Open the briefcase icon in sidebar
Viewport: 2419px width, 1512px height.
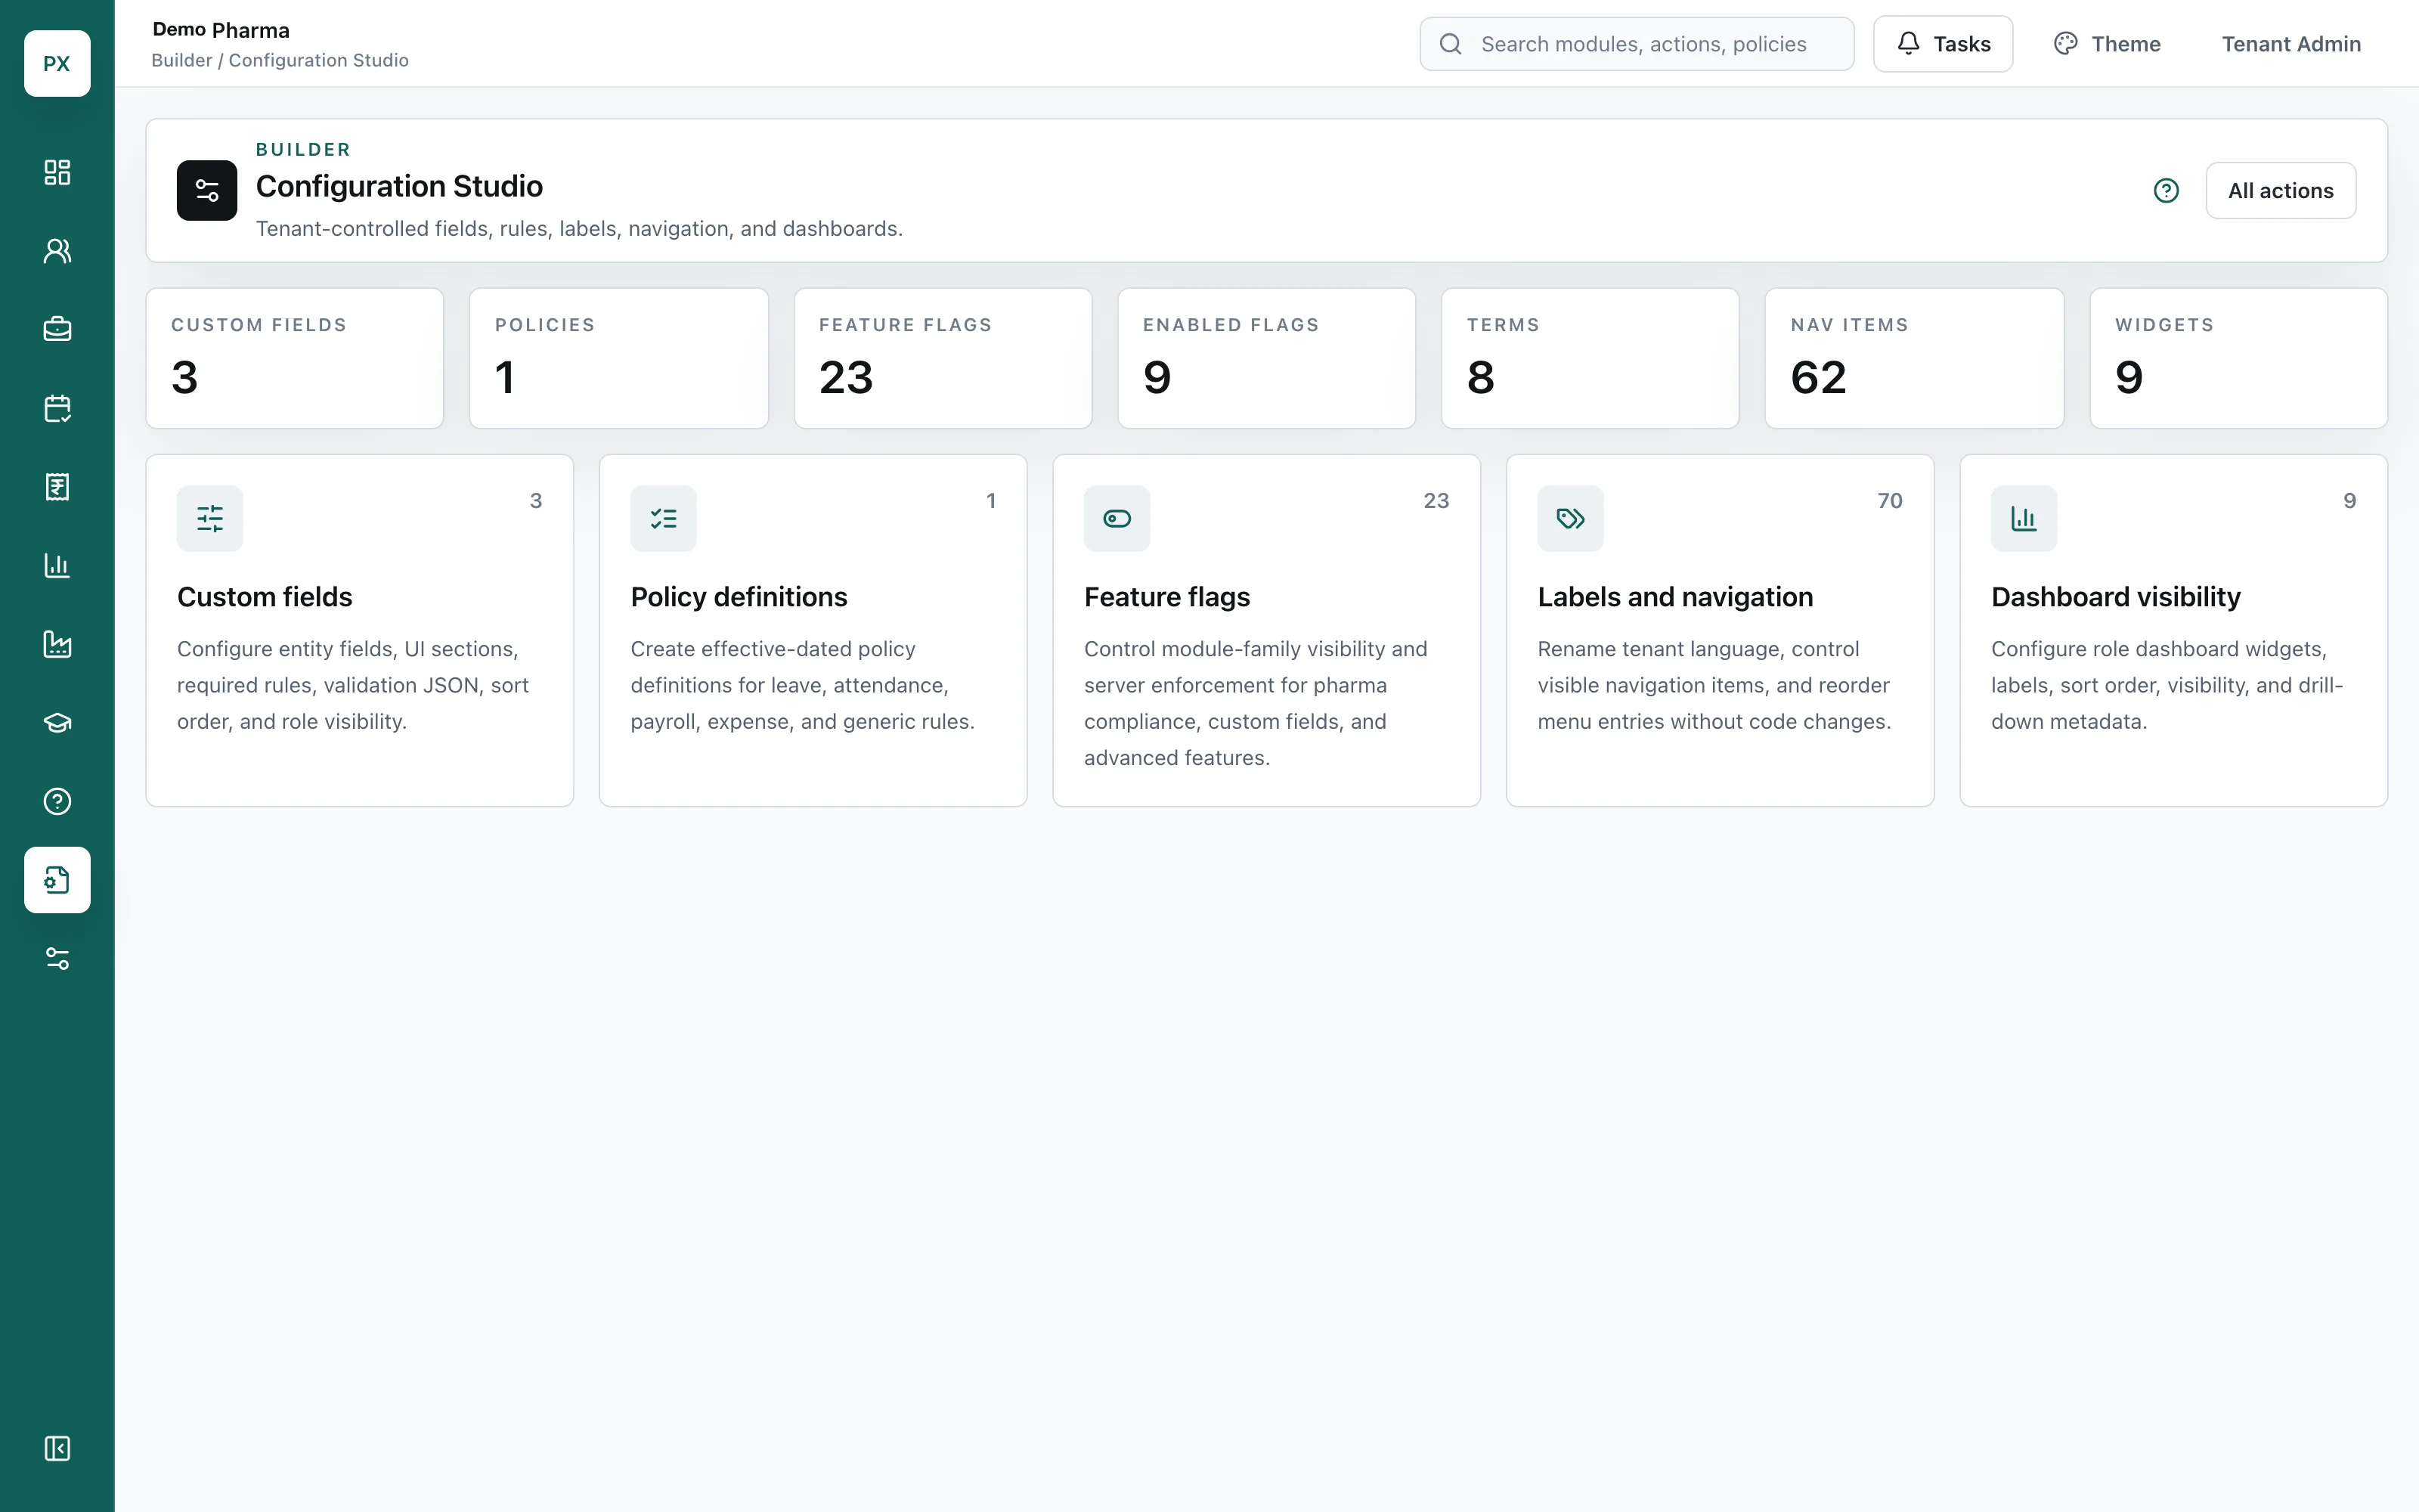coord(57,329)
